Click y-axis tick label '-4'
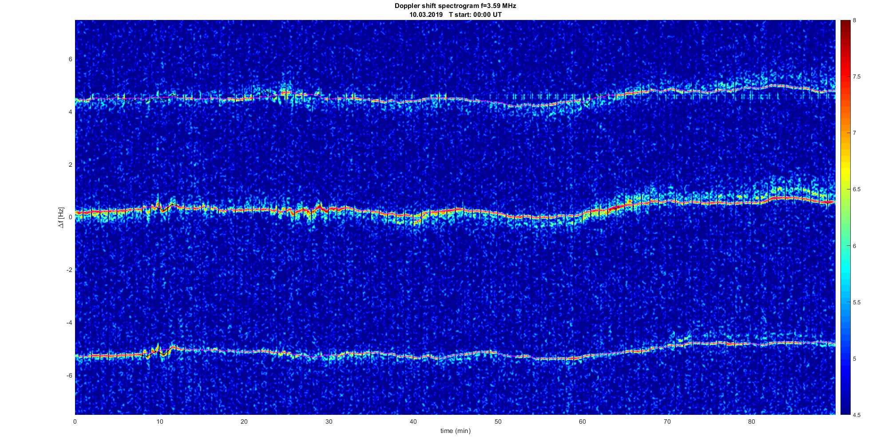 click(69, 323)
